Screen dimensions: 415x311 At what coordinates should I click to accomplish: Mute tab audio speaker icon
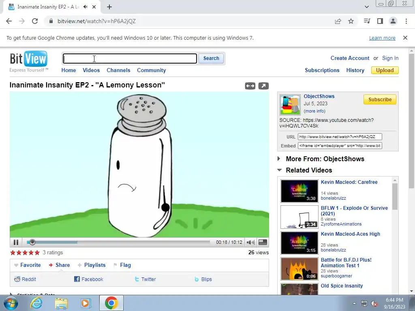click(85, 7)
